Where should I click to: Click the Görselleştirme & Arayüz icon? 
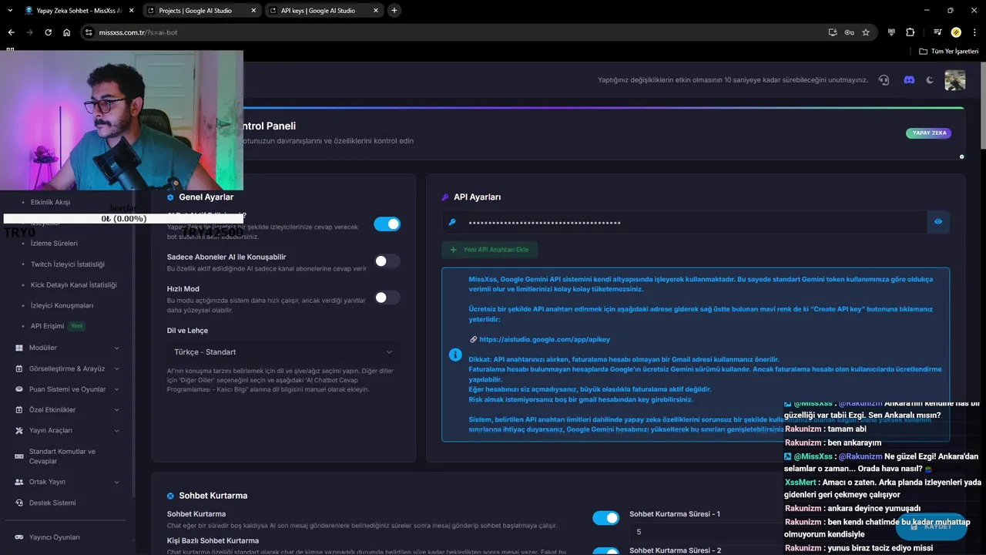click(x=19, y=368)
